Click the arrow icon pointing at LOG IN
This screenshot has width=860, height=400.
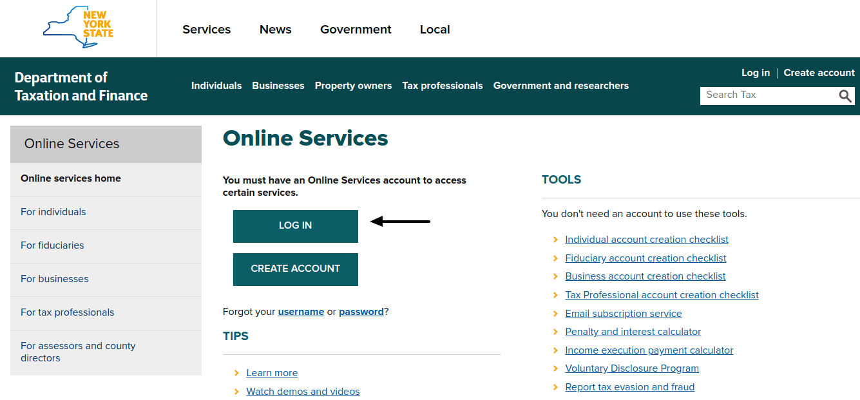click(x=399, y=222)
